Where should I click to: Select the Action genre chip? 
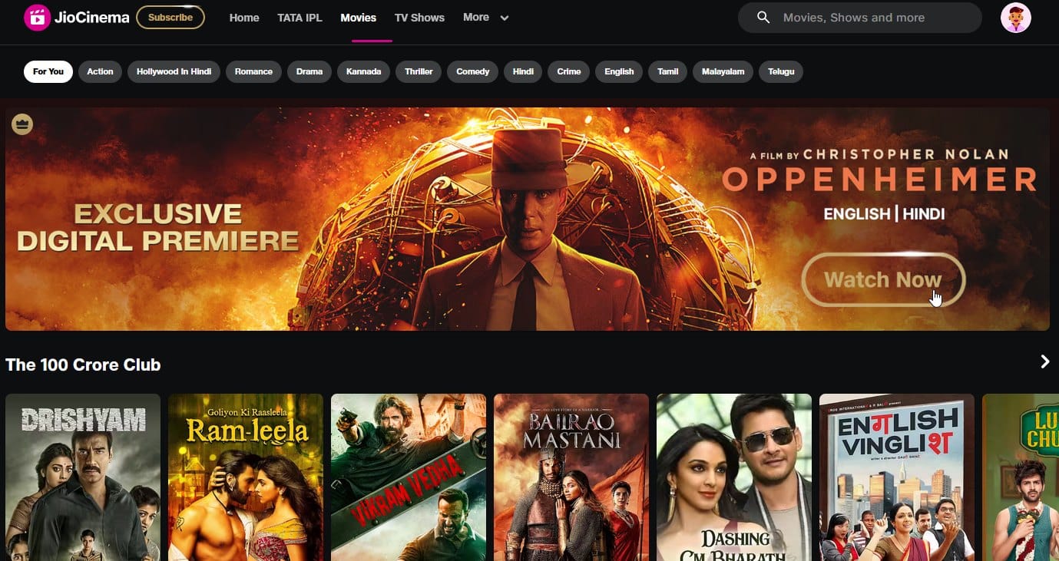100,71
